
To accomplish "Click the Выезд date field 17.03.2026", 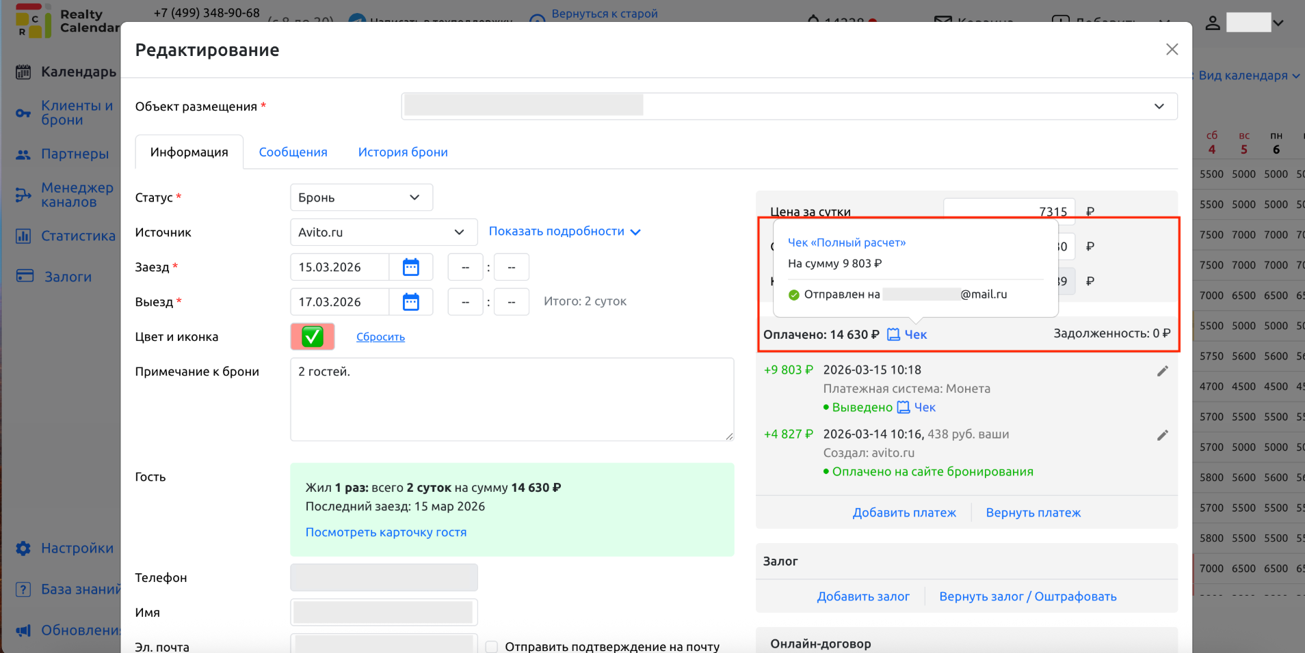I will (x=340, y=302).
